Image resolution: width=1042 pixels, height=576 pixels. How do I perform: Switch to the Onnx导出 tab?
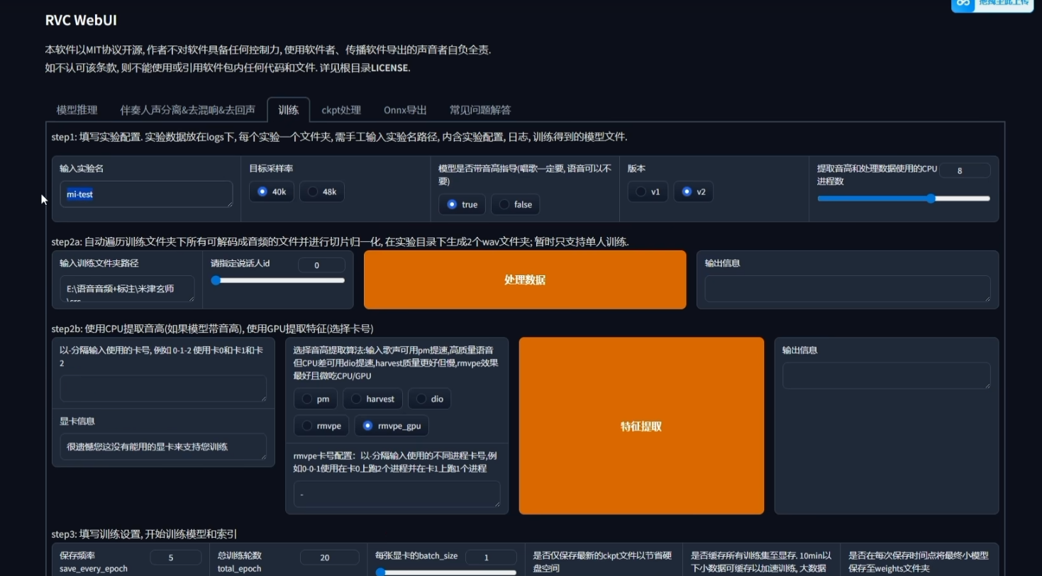click(x=405, y=110)
